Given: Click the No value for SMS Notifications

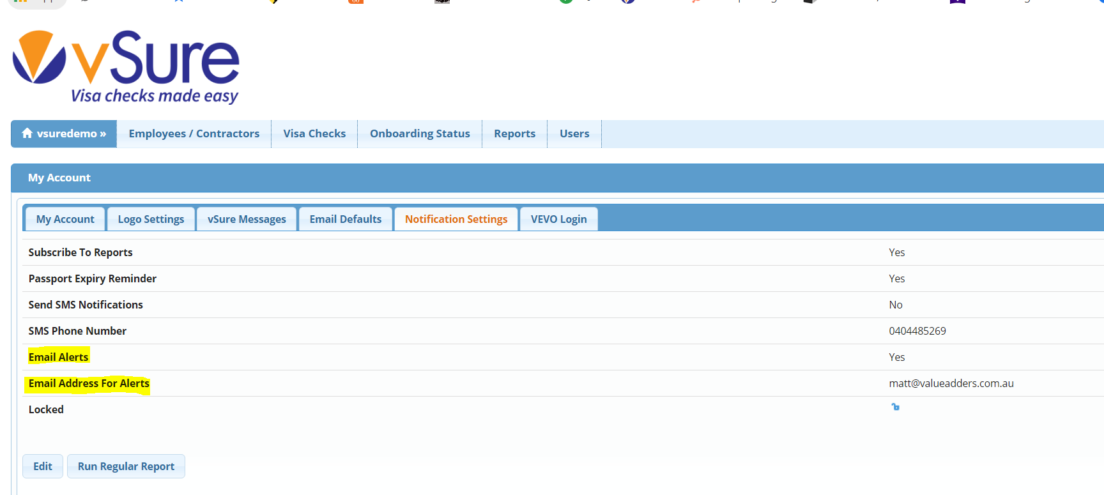Looking at the screenshot, I should [896, 305].
